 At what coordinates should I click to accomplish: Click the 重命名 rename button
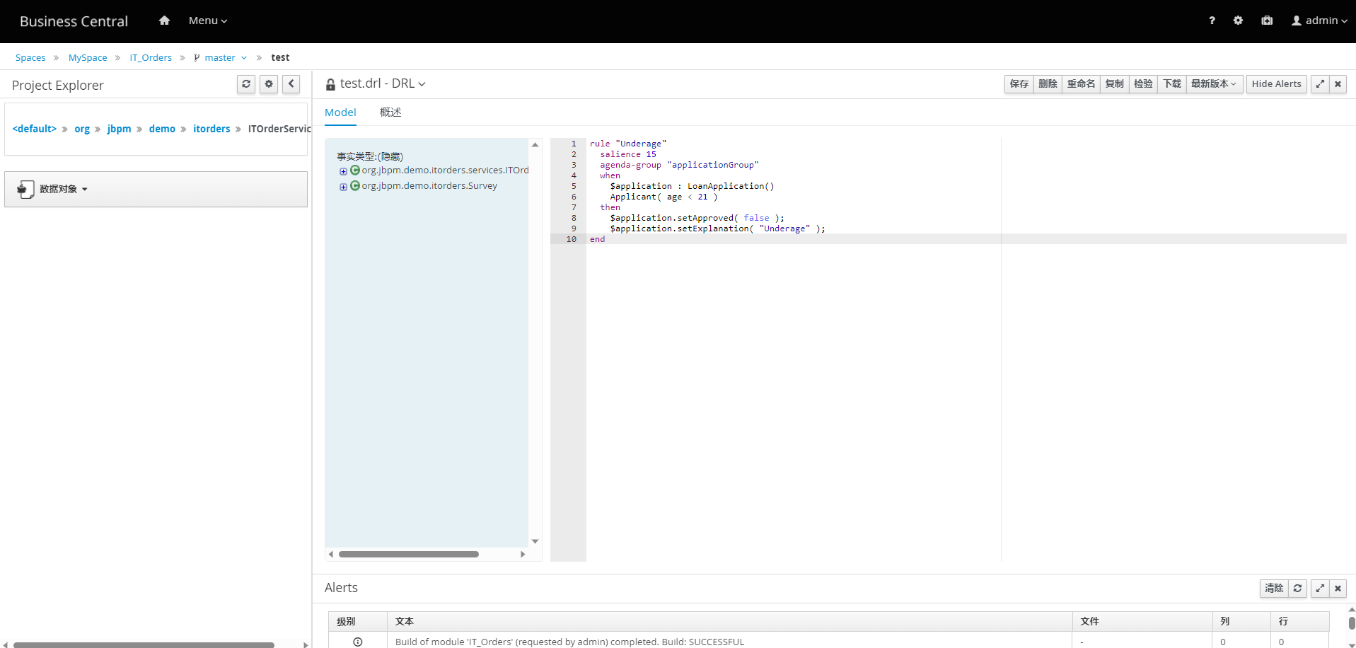[1081, 83]
